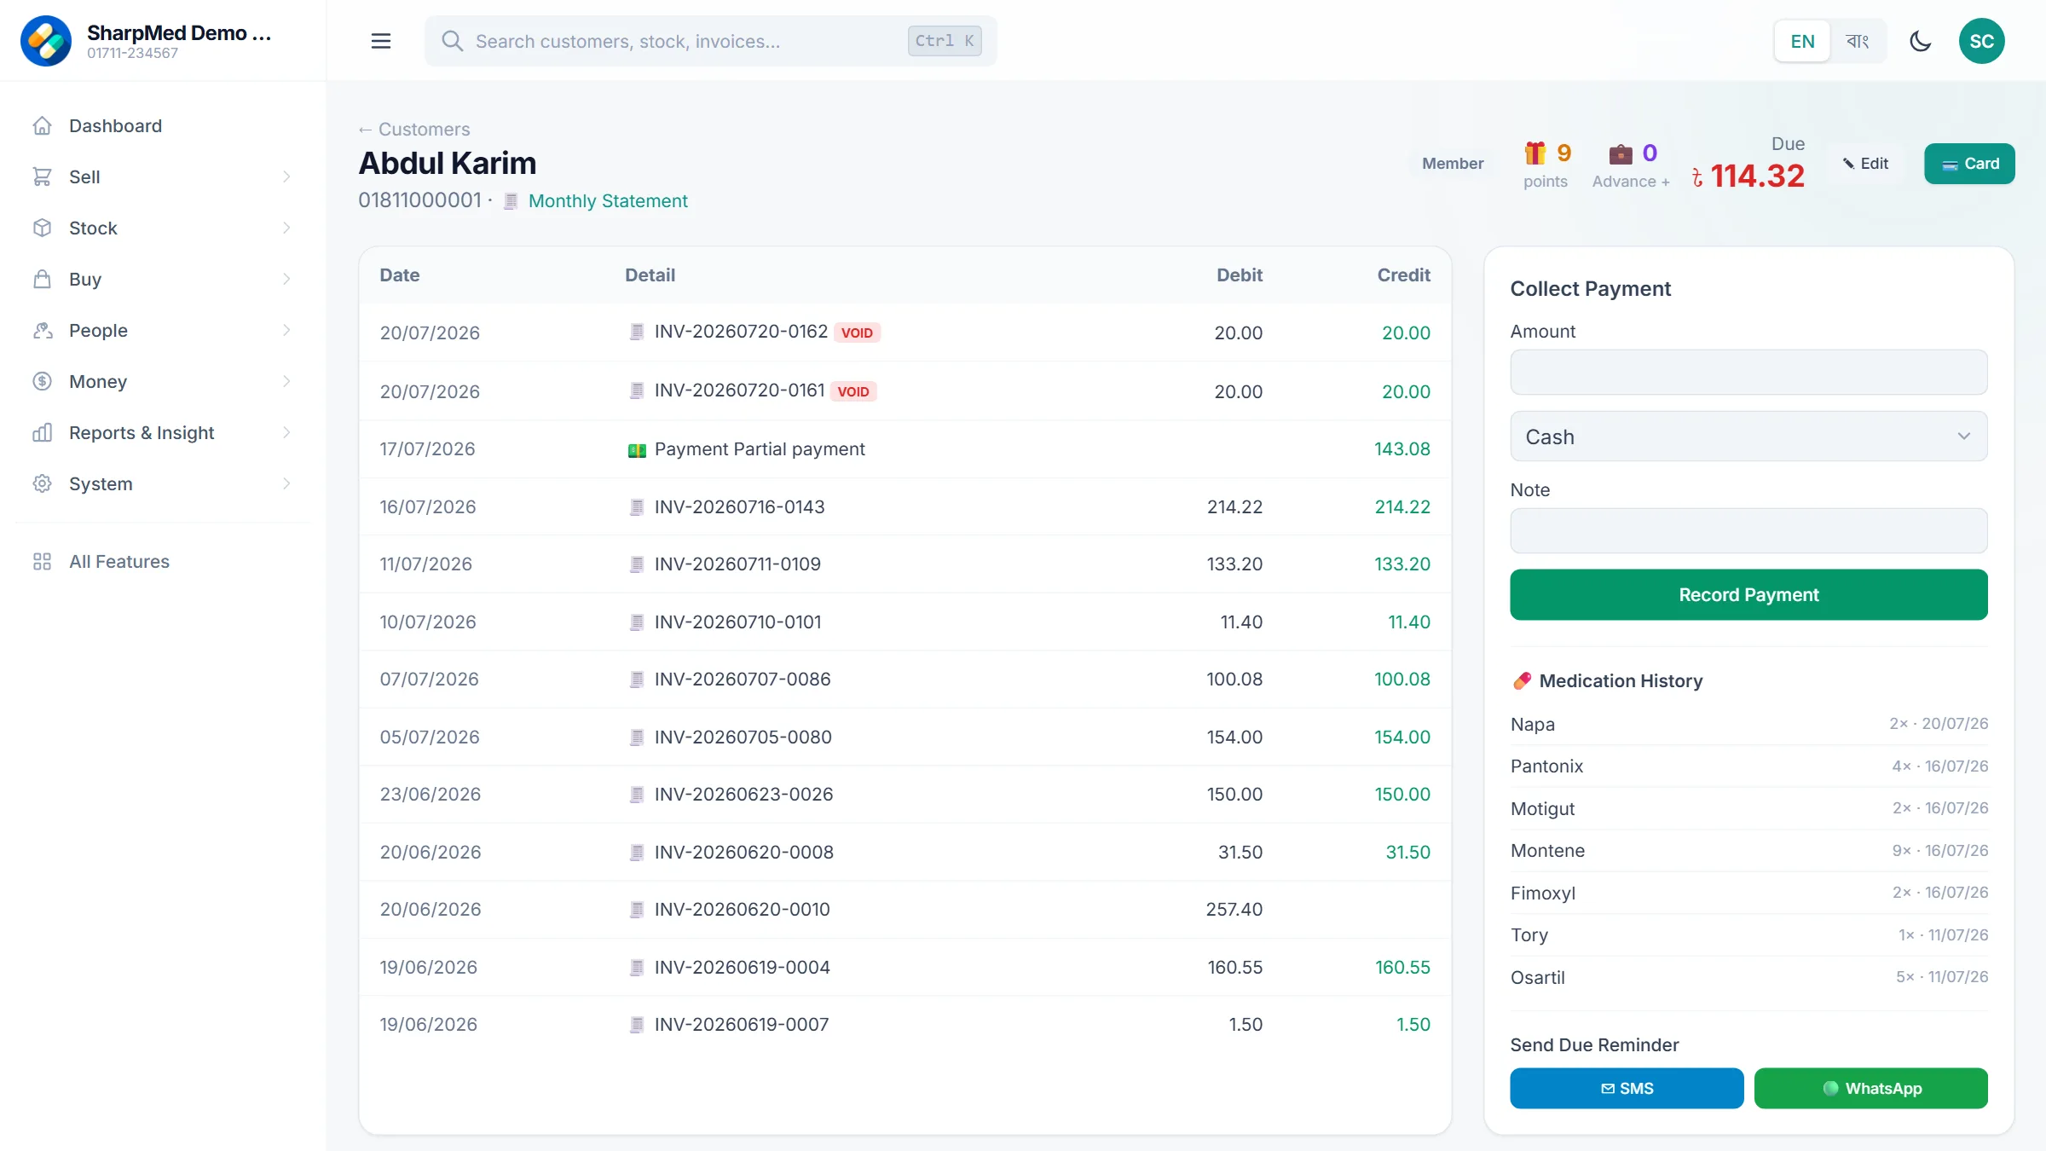This screenshot has width=2046, height=1151.
Task: Open the Cash payment method dropdown
Action: coord(1748,437)
